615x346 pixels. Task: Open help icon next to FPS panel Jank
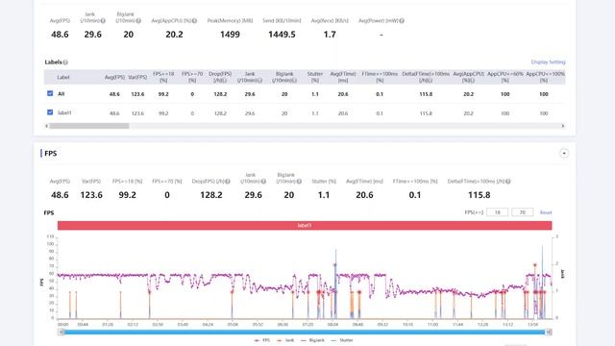(x=263, y=182)
